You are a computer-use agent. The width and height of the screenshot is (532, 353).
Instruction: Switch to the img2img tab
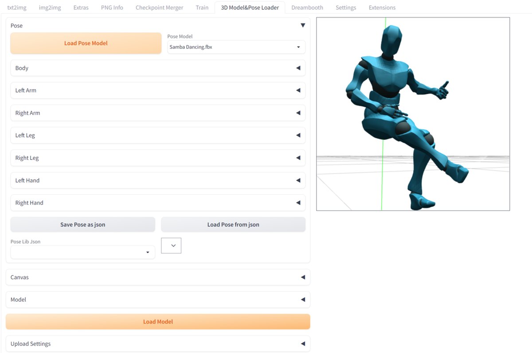50,8
